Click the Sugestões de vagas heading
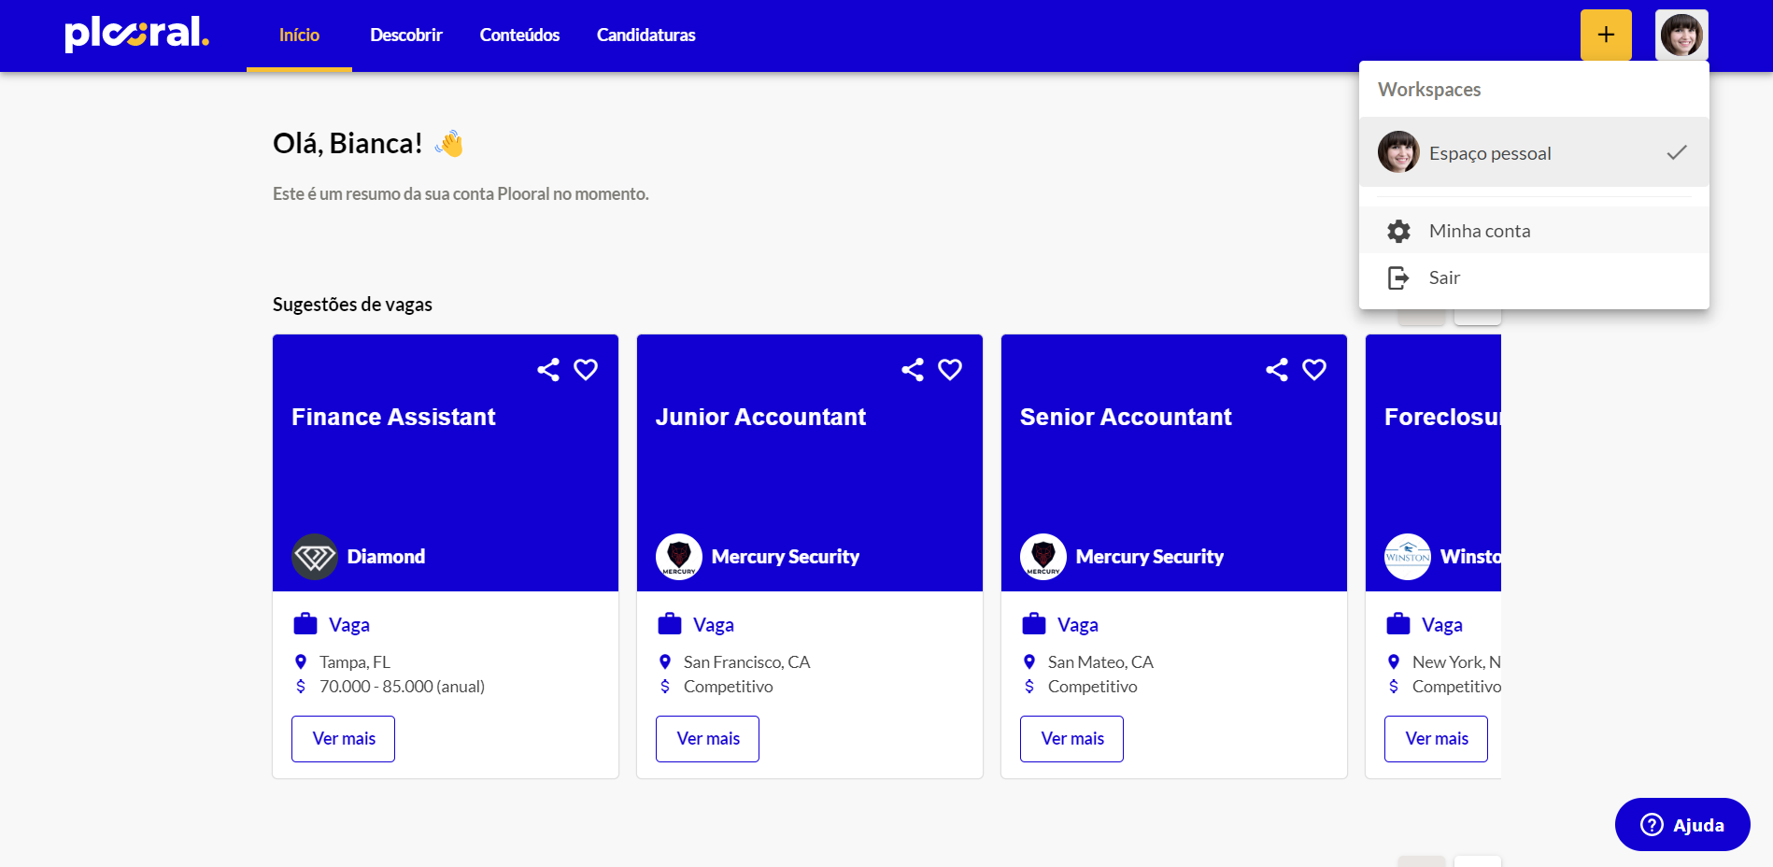 pyautogui.click(x=352, y=305)
